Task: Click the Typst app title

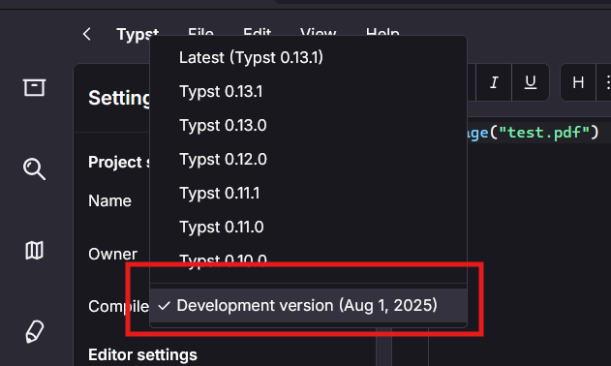Action: (x=137, y=34)
